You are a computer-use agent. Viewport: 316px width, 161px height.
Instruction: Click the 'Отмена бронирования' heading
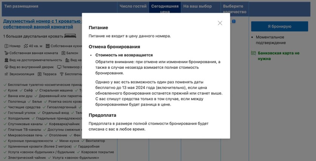[x=114, y=47]
